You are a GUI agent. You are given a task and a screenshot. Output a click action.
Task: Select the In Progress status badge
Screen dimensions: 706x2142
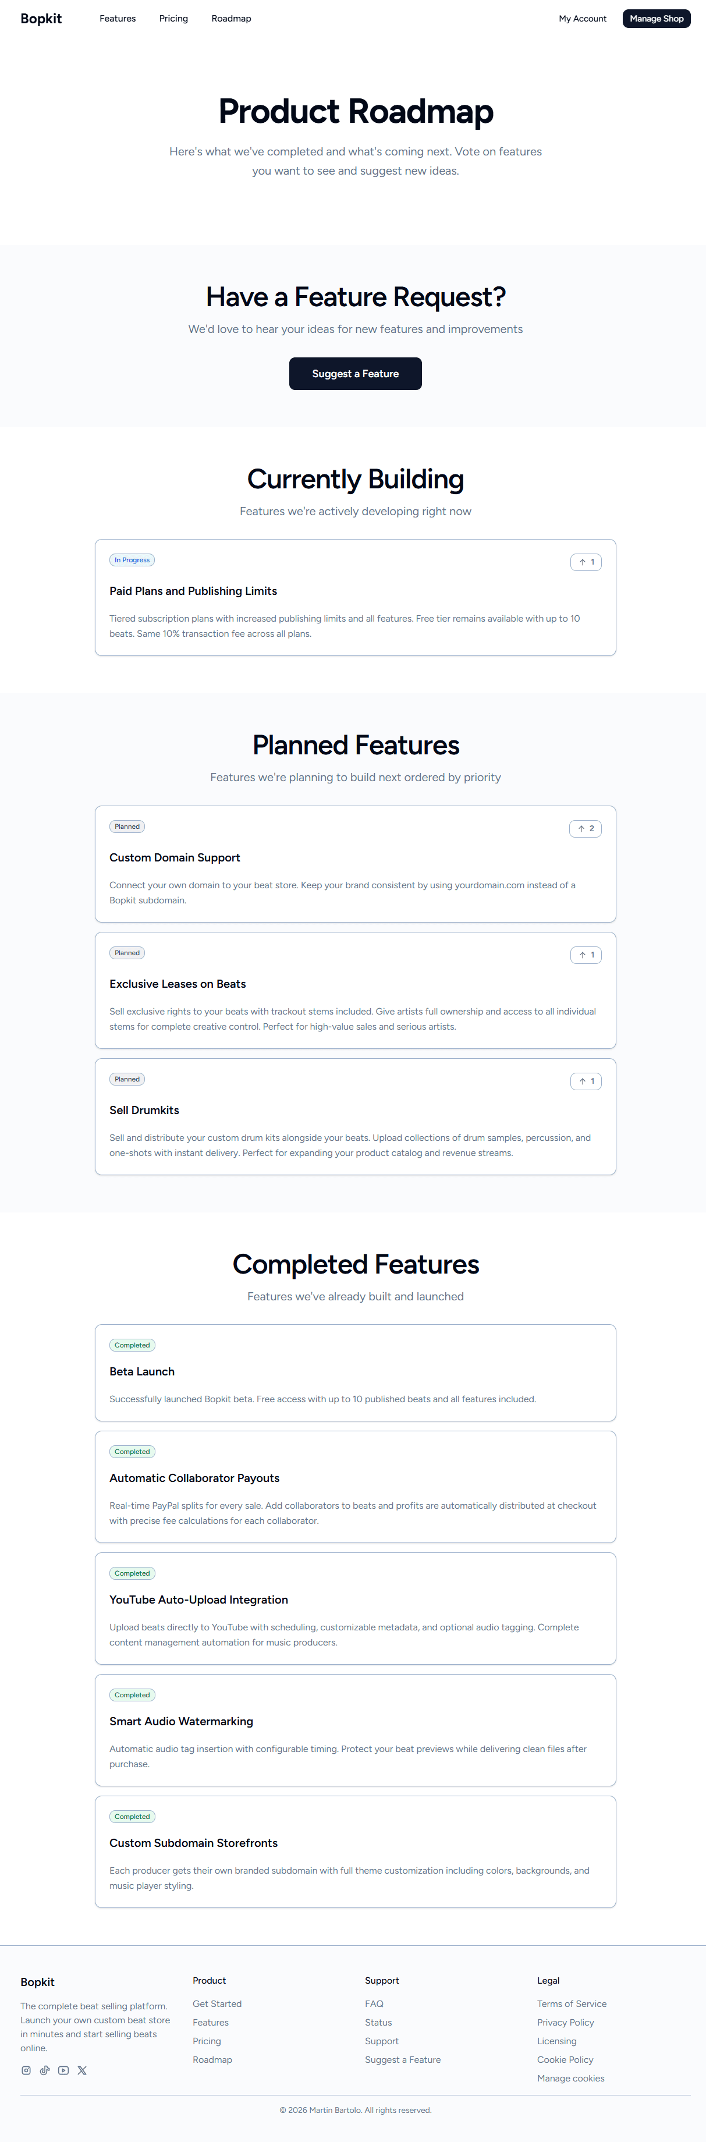tap(132, 559)
